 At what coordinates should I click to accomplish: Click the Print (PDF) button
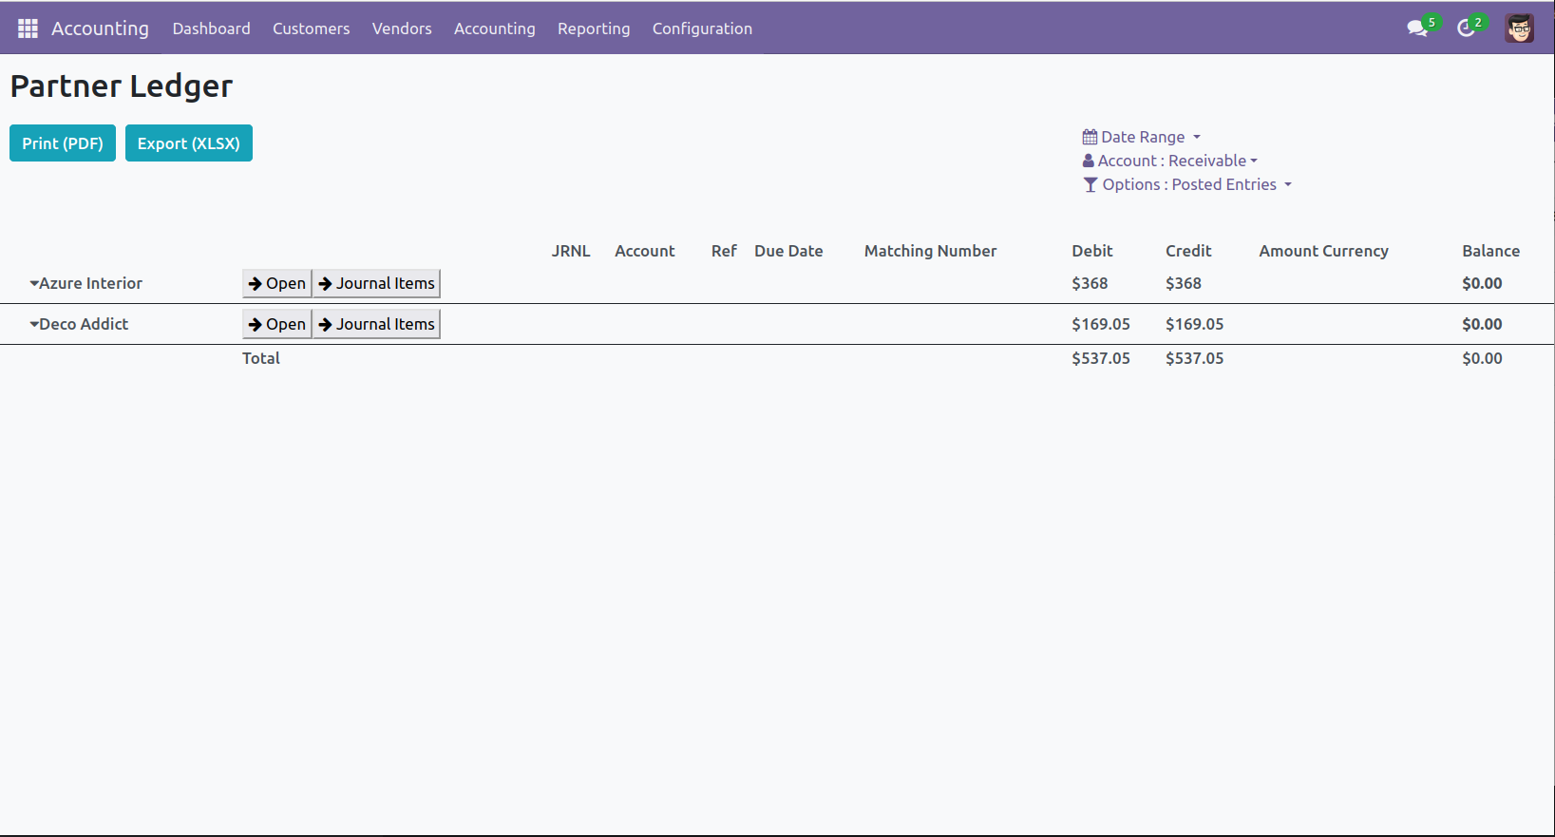(63, 143)
